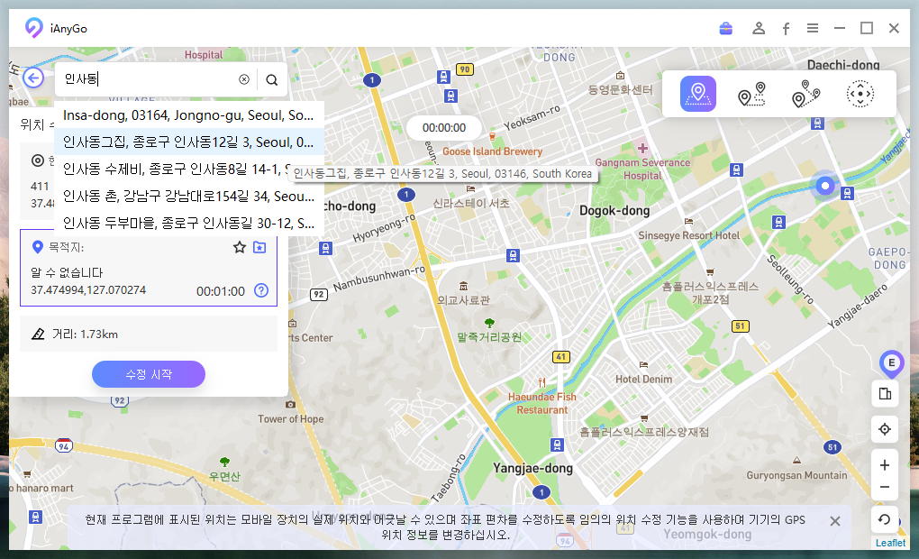Click the Haeundae Fish Restaurant label
Screen dimensions: 919x559
coord(542,404)
